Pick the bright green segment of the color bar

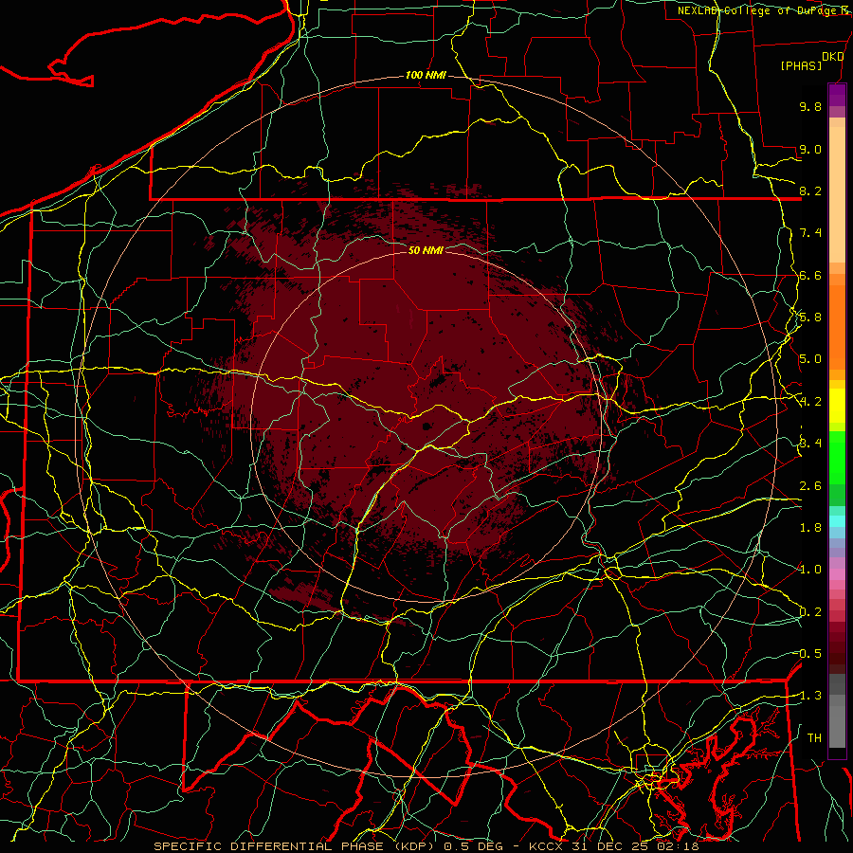[837, 458]
